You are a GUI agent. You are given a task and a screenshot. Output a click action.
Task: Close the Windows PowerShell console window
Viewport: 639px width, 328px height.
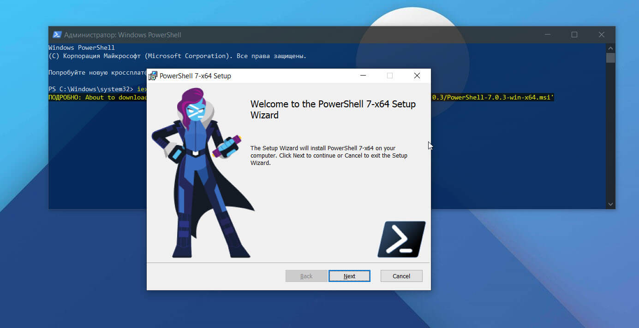click(602, 35)
